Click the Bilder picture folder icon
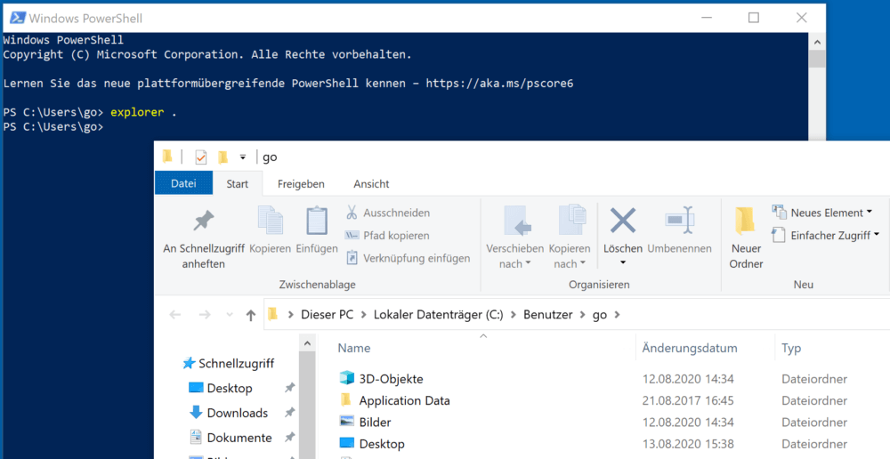 click(x=346, y=422)
